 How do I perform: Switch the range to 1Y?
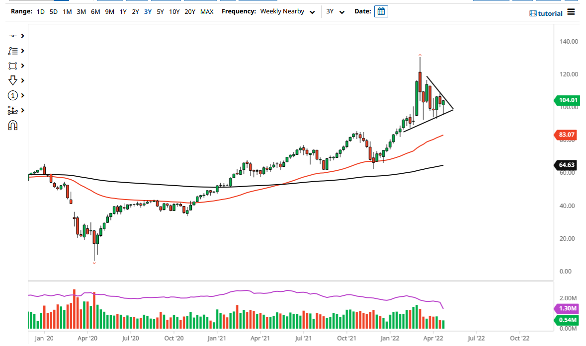point(123,11)
